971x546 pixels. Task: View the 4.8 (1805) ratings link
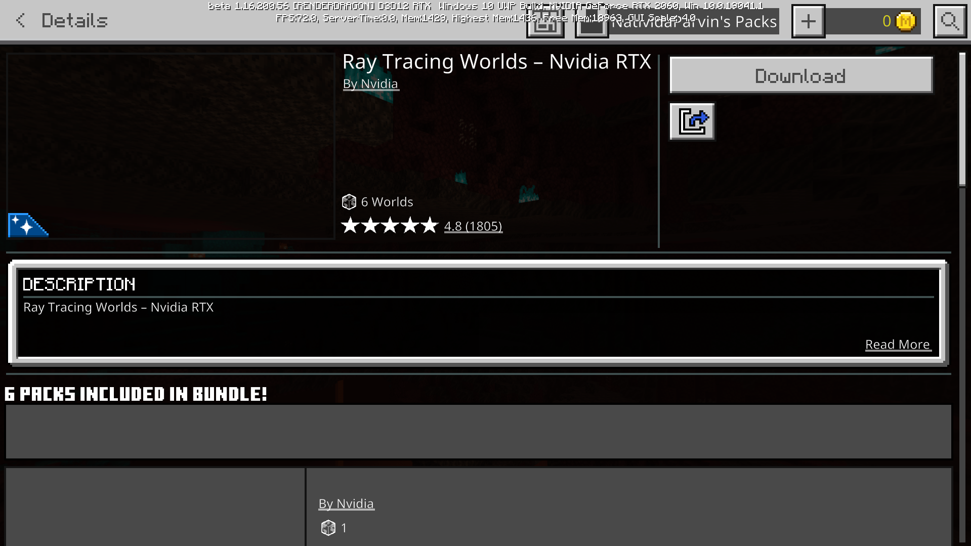473,226
